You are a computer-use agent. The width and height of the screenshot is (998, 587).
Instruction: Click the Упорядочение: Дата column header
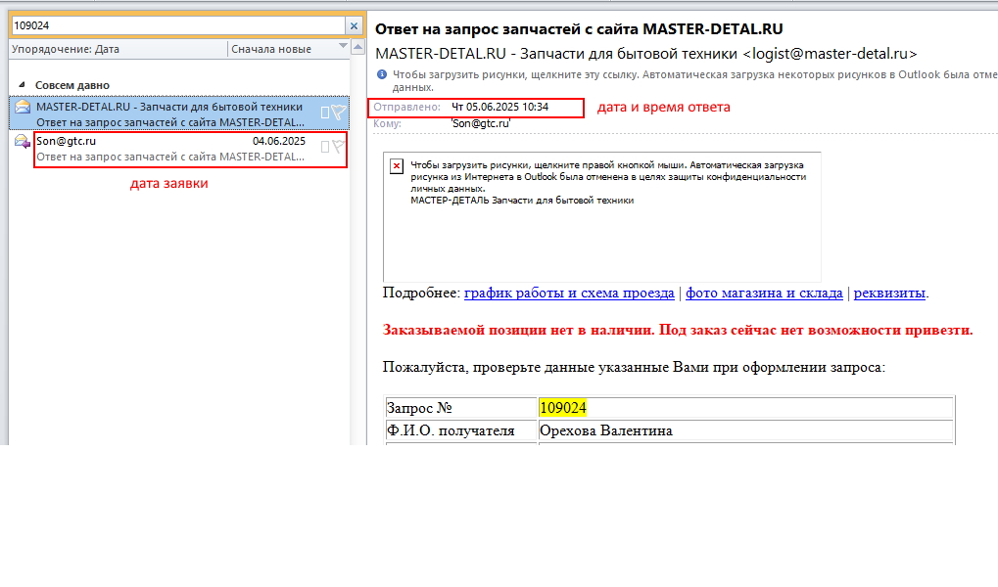tap(119, 49)
